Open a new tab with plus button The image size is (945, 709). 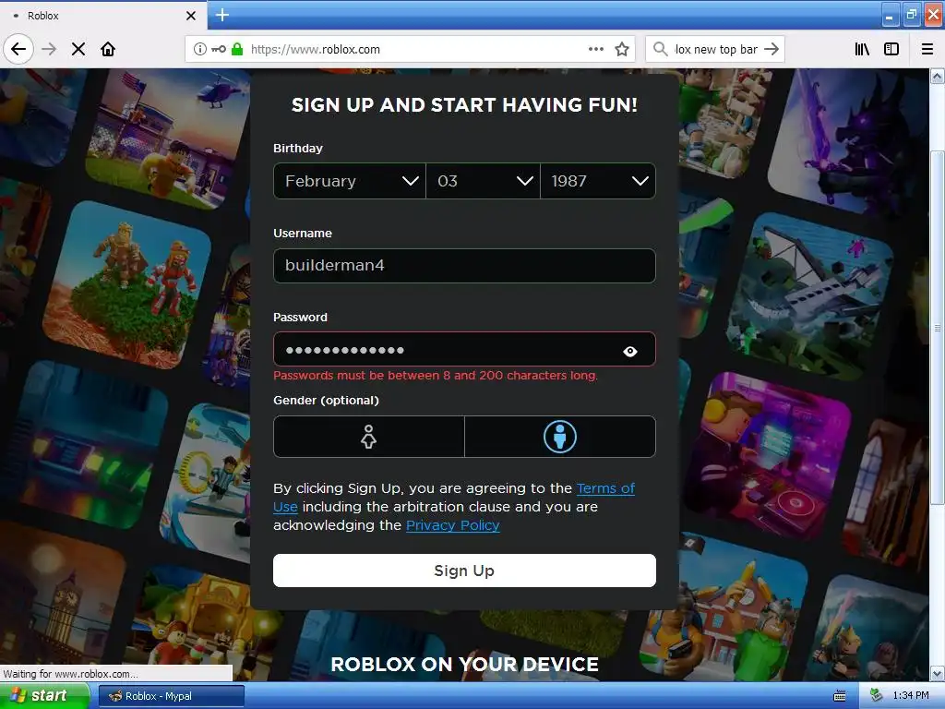222,15
